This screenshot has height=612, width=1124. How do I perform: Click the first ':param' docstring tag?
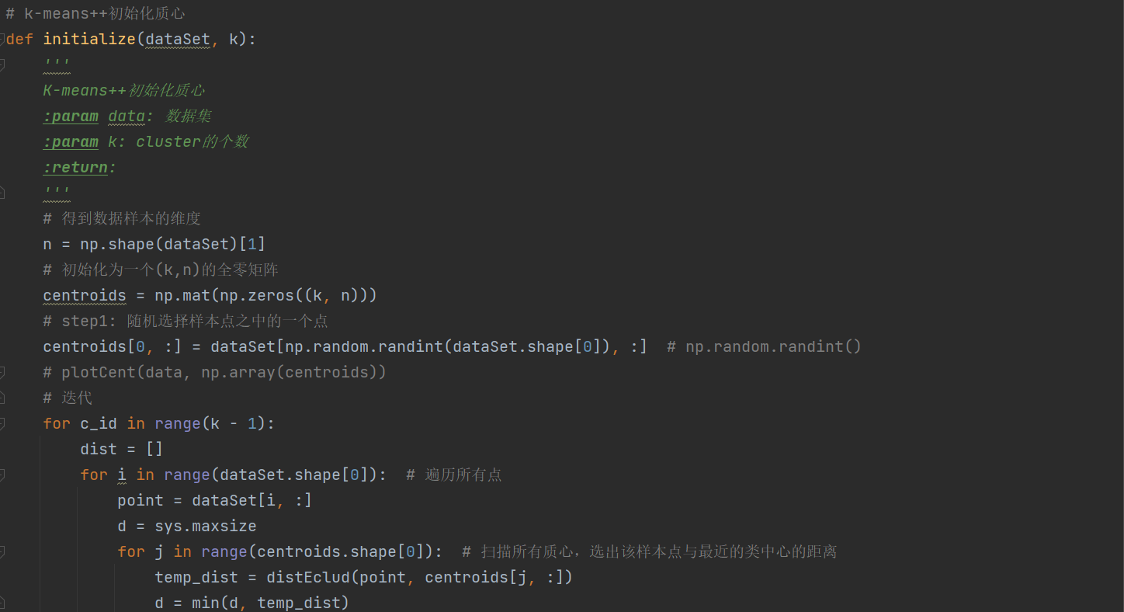point(71,116)
